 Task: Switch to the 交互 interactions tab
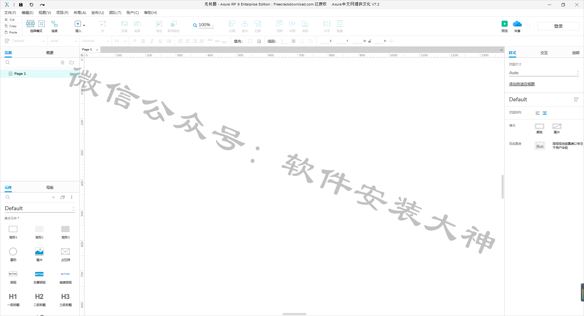click(544, 53)
